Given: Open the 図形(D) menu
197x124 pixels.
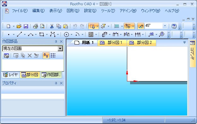Looking at the screenshot, I should click(x=73, y=11).
